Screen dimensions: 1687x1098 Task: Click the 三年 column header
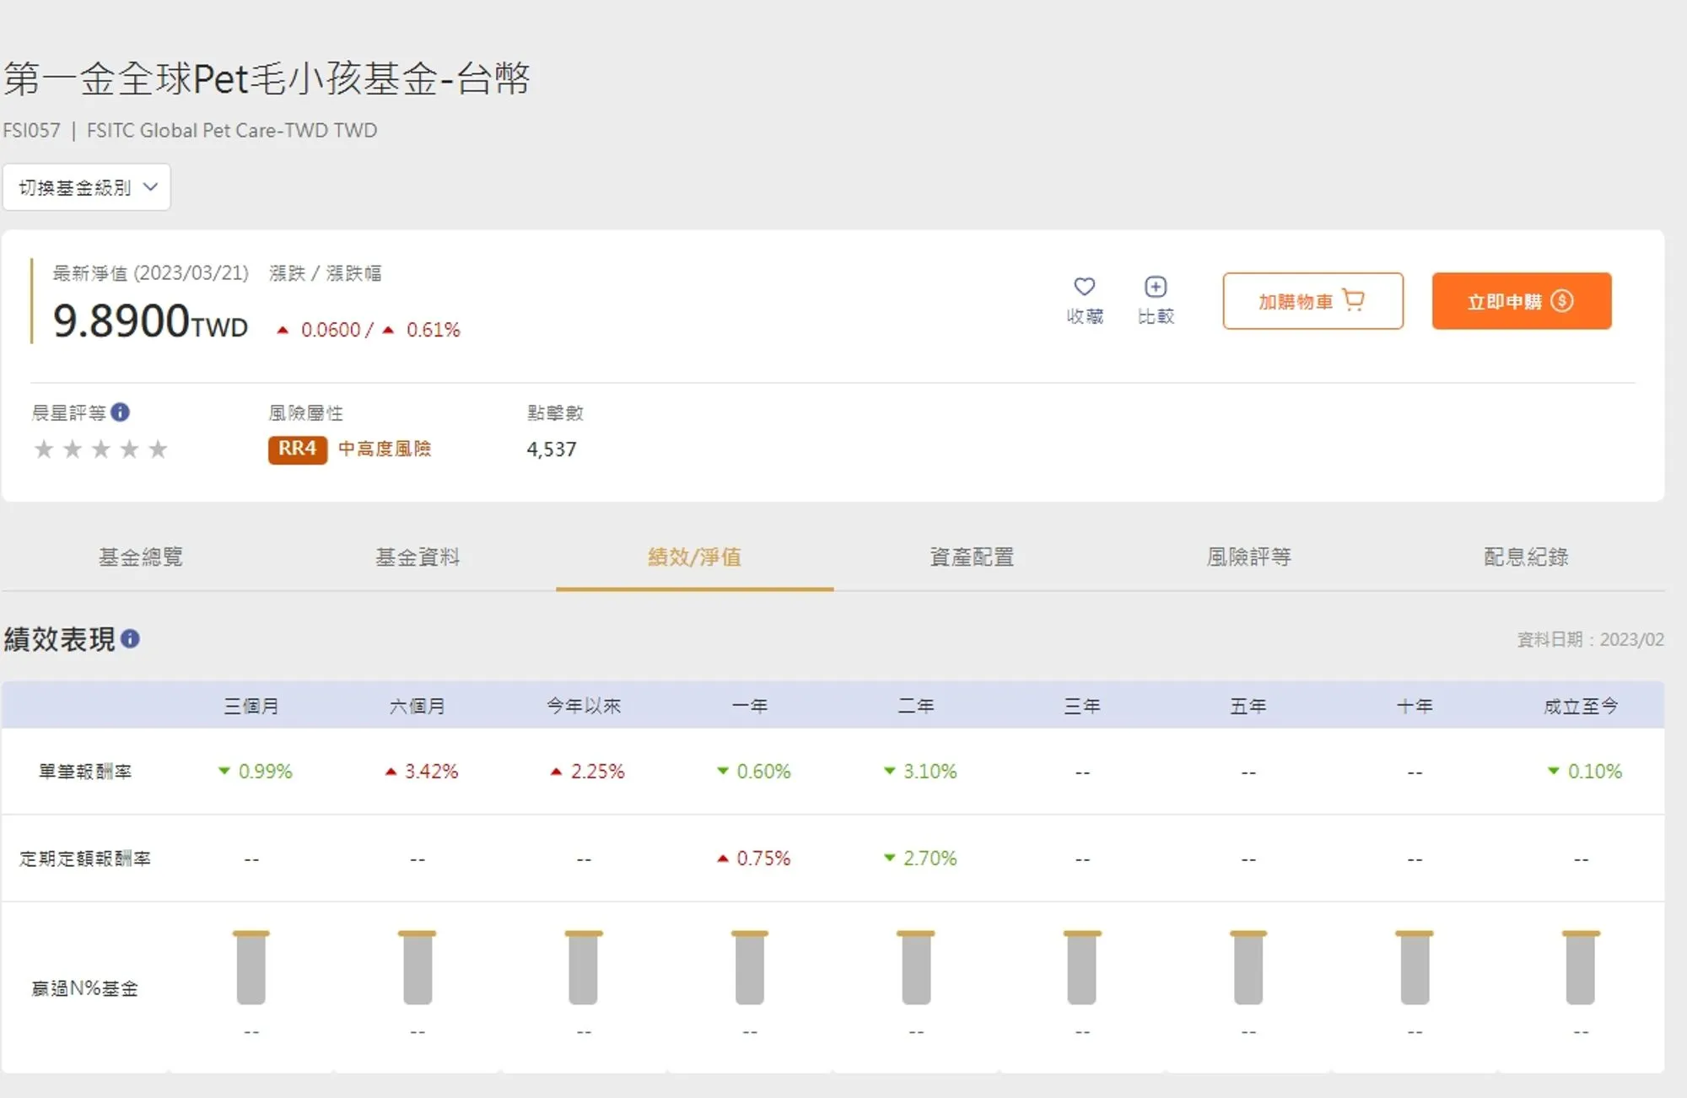(1082, 706)
